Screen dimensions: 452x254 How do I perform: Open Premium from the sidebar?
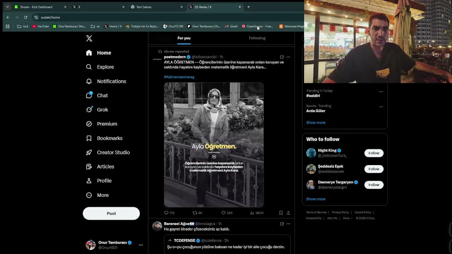(x=102, y=124)
